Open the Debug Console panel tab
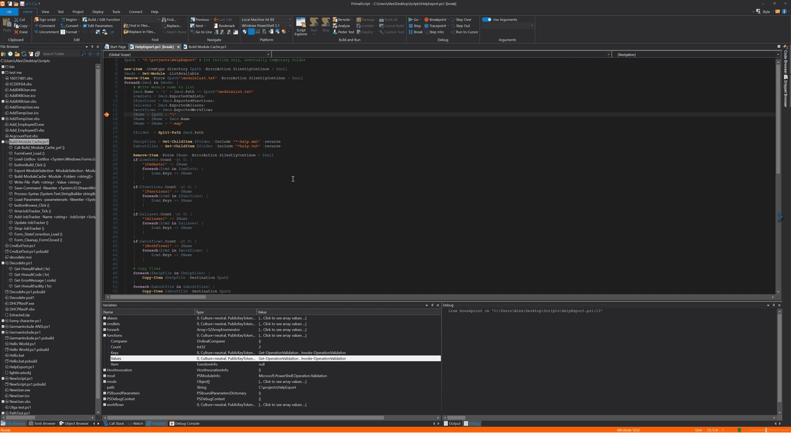Image resolution: width=791 pixels, height=433 pixels. tap(185, 424)
